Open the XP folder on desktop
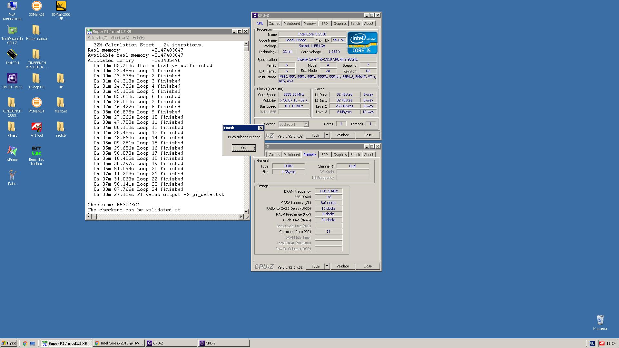This screenshot has height=348, width=619. pyautogui.click(x=61, y=81)
